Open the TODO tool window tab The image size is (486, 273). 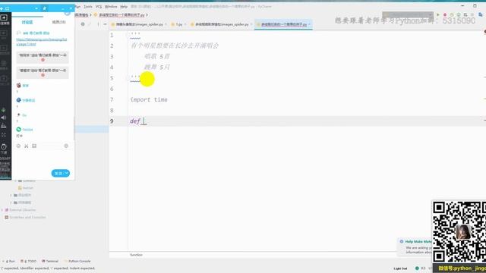click(29, 261)
